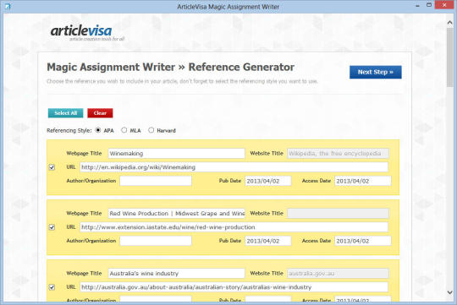The image size is (457, 305).
Task: Edit the australia.gov.au URL field
Action: [x=234, y=287]
